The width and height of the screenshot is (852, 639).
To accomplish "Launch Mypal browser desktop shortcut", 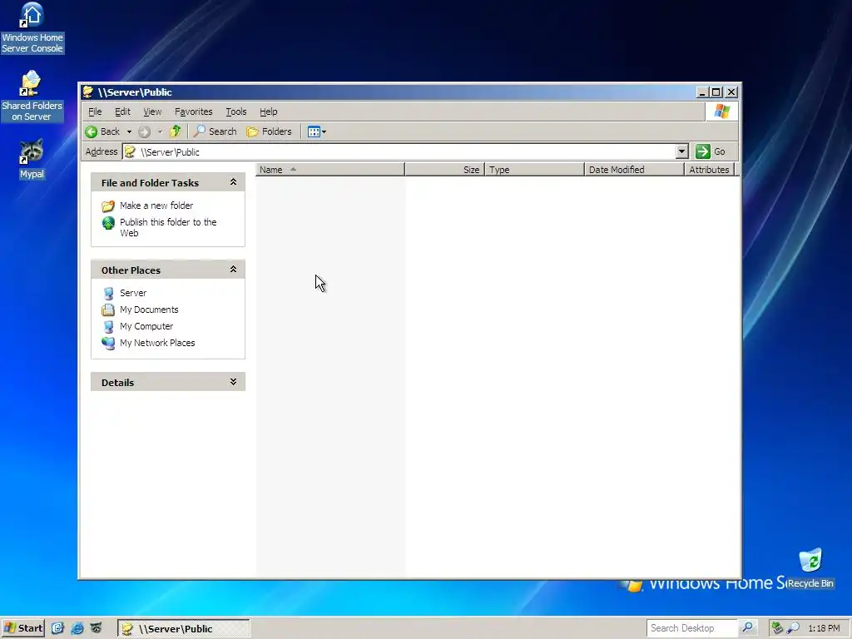I will (32, 159).
